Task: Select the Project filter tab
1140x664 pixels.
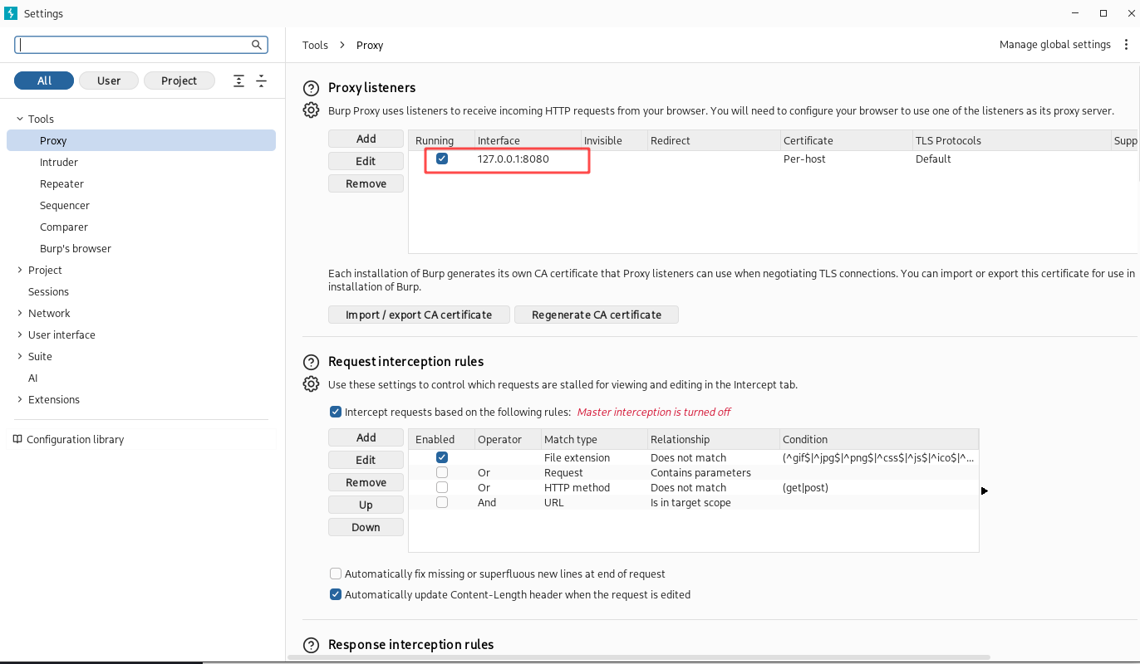Action: tap(179, 81)
